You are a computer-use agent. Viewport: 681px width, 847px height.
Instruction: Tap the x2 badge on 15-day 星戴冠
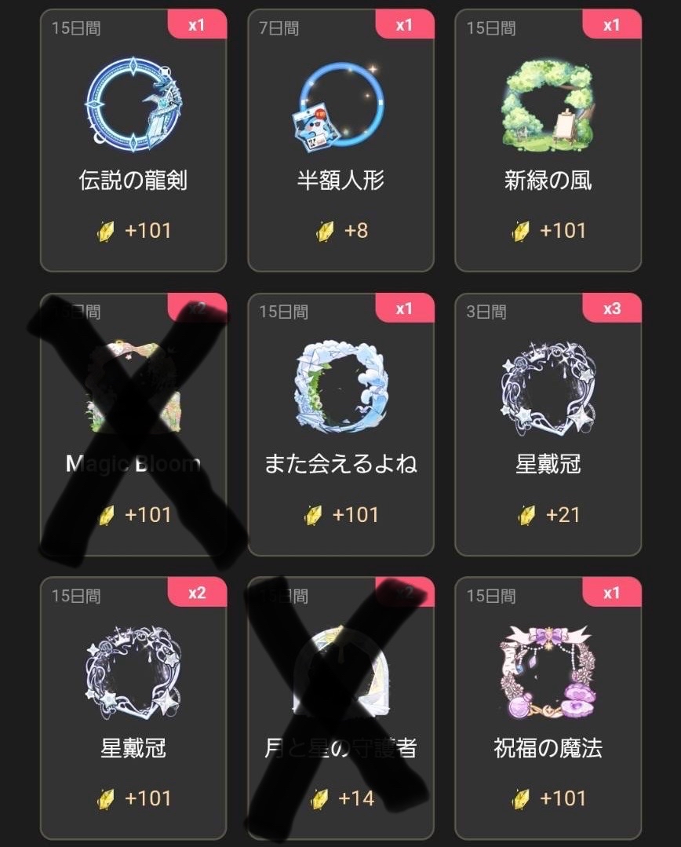pyautogui.click(x=197, y=593)
